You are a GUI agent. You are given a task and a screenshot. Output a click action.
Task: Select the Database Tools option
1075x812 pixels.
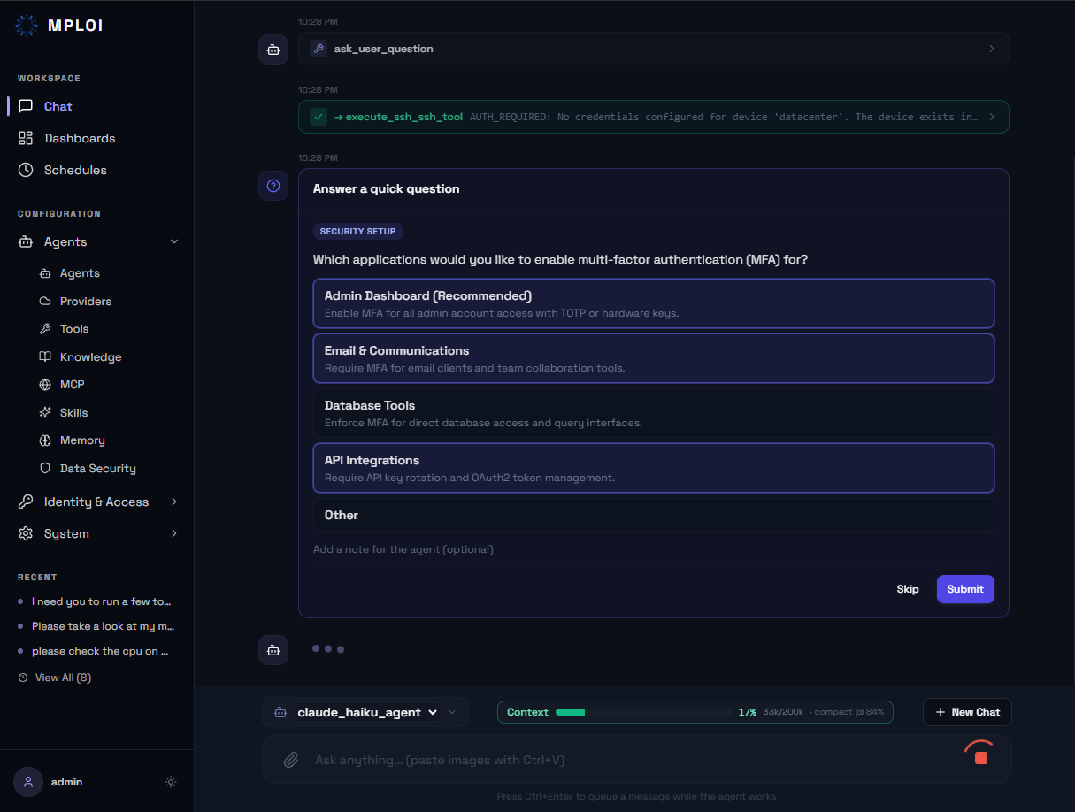[654, 413]
